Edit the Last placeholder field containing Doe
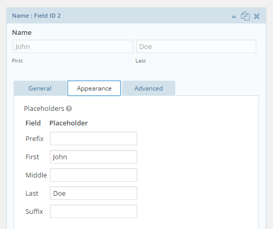 tap(94, 193)
